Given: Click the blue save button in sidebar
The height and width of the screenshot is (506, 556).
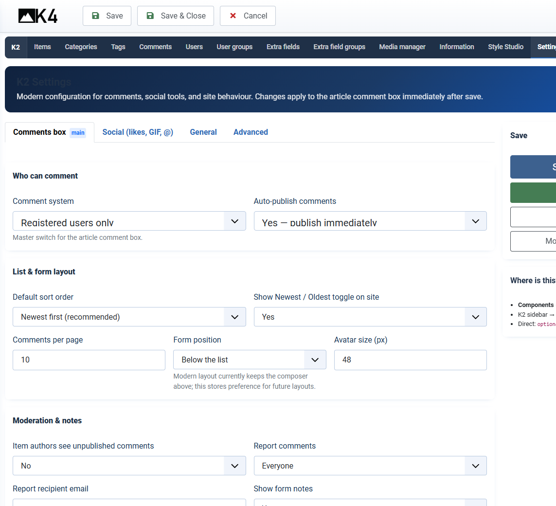Looking at the screenshot, I should [533, 167].
